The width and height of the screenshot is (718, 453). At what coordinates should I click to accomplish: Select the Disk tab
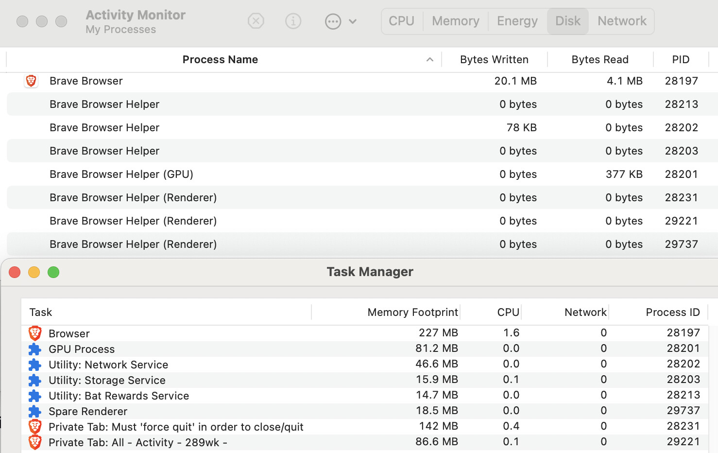tap(568, 21)
